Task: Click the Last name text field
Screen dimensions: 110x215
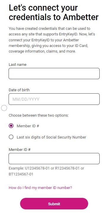Action: point(54,74)
